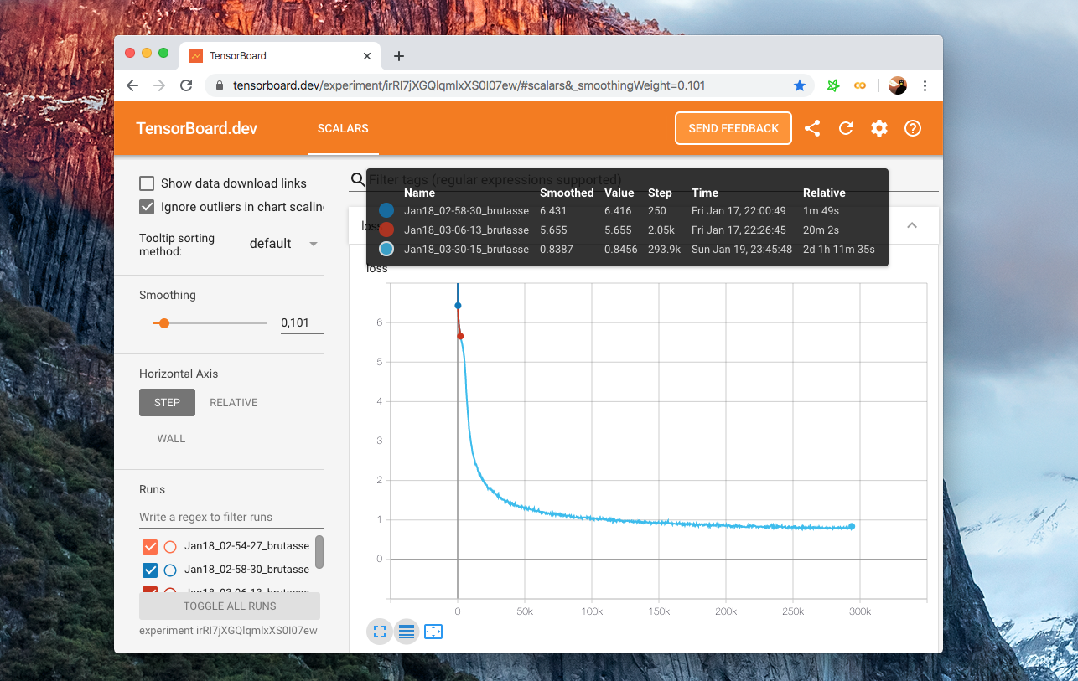The image size is (1078, 681).
Task: Reload data with the refresh icon
Action: tap(846, 128)
